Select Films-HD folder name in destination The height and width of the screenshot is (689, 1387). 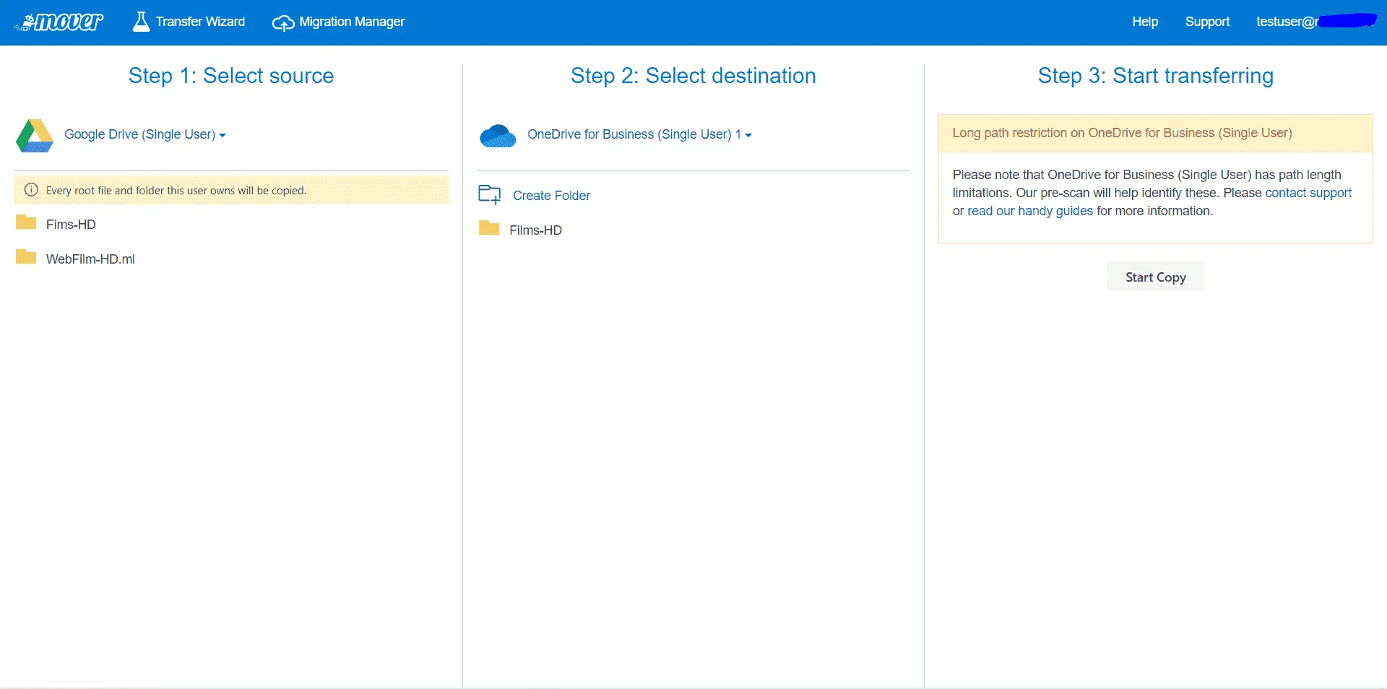pyautogui.click(x=535, y=230)
